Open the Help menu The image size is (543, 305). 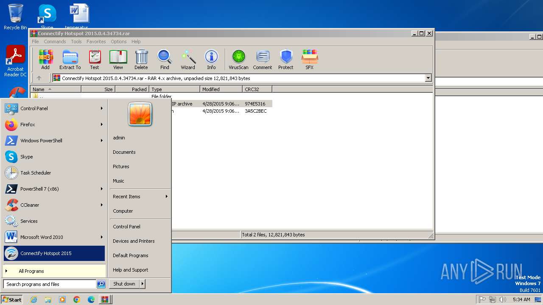tap(136, 42)
